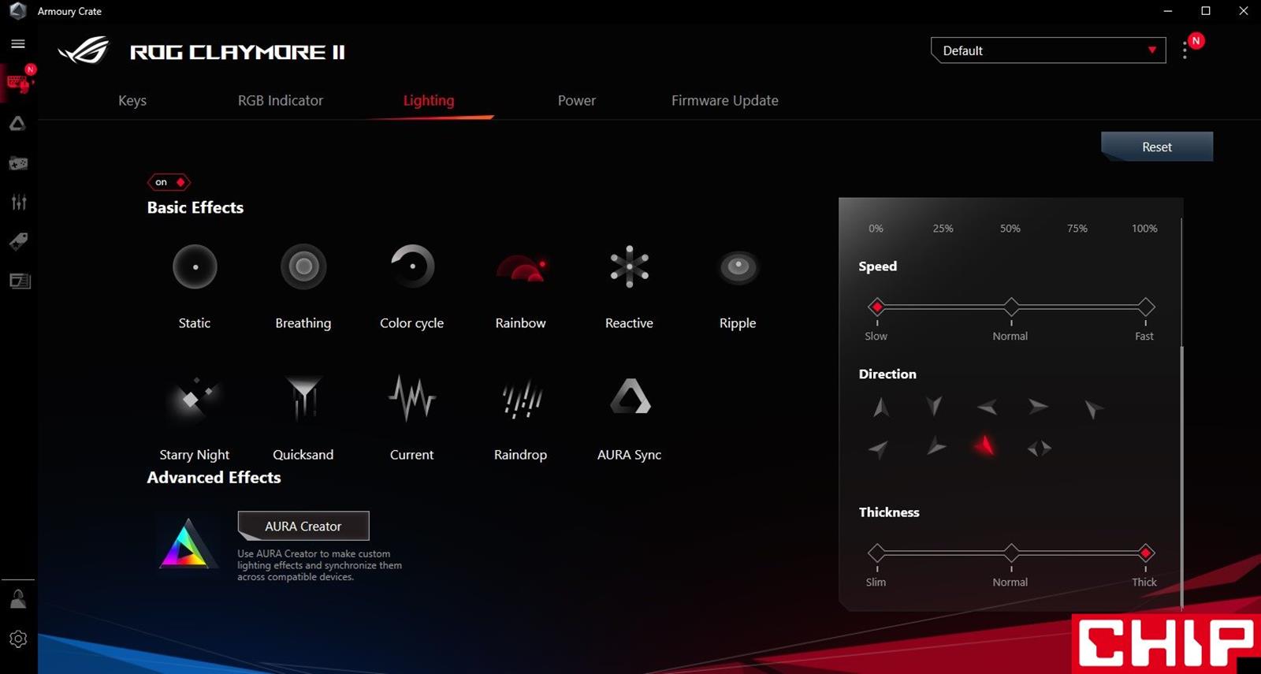Choose the Breathing lighting effect
Viewport: 1261px width, 674px height.
coord(303,267)
